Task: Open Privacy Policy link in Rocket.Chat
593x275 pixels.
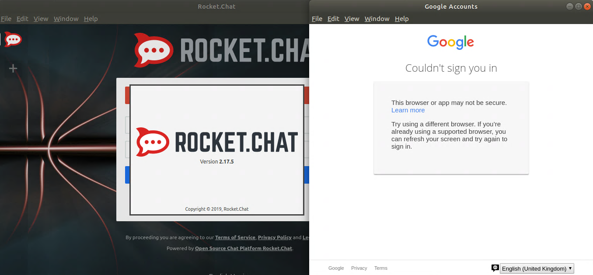Action: click(x=275, y=237)
